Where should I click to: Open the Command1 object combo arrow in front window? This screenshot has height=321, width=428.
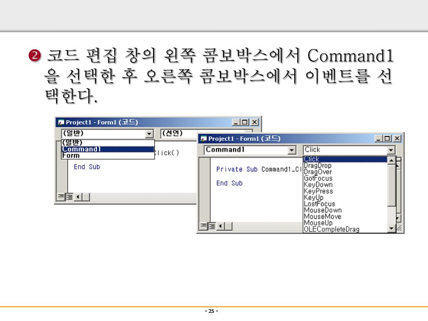pos(292,150)
